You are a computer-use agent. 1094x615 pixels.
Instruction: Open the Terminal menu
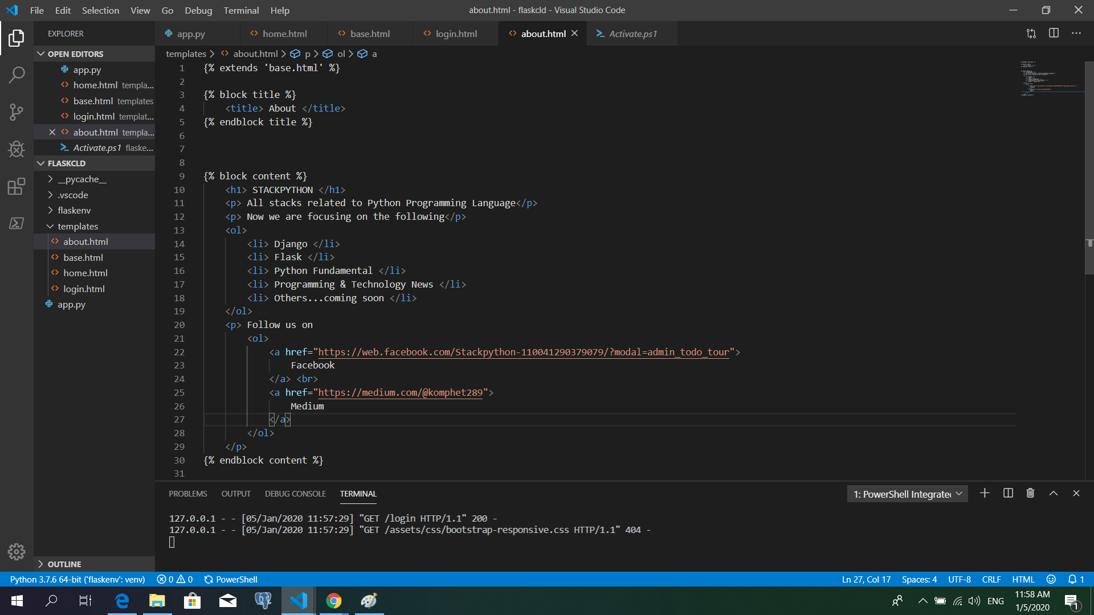pyautogui.click(x=241, y=10)
